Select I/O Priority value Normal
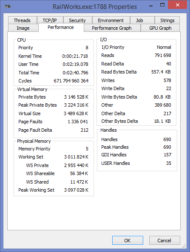The image size is (190, 252). 164,47
